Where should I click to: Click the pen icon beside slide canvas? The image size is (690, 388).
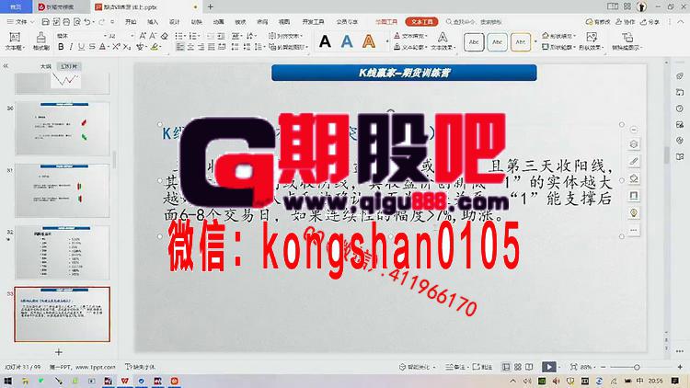pyautogui.click(x=634, y=161)
